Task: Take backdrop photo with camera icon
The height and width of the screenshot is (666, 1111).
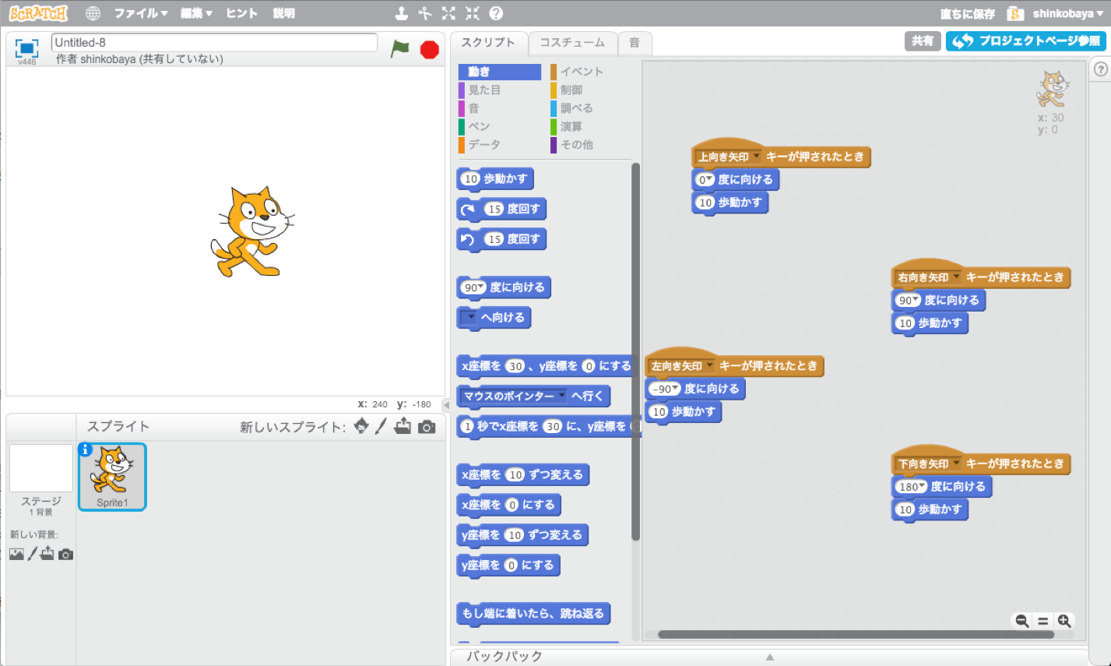Action: coord(66,555)
